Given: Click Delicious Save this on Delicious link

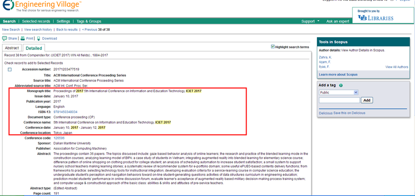Looking at the screenshot, I should (x=342, y=113).
